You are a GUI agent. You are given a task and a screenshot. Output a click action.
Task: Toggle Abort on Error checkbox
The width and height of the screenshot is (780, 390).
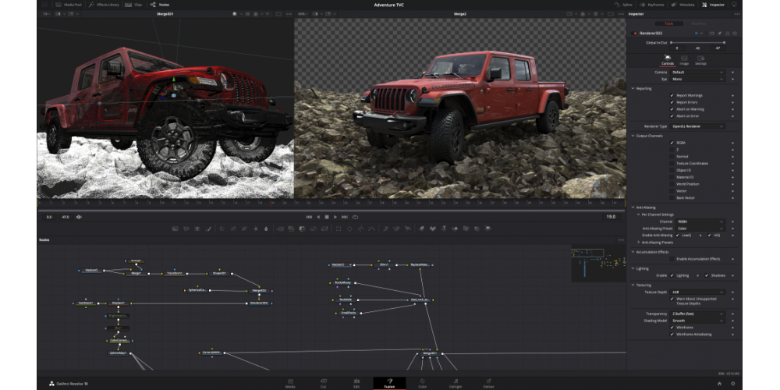click(x=672, y=116)
